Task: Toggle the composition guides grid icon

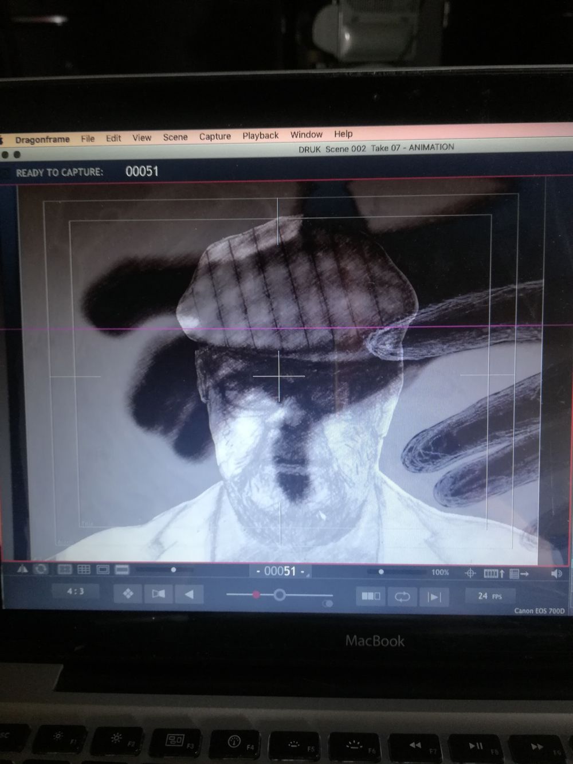Action: click(84, 569)
